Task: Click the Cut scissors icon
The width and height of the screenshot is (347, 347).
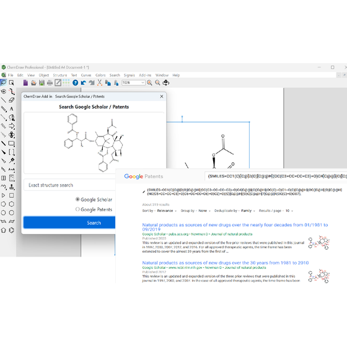Action: pyautogui.click(x=100, y=83)
